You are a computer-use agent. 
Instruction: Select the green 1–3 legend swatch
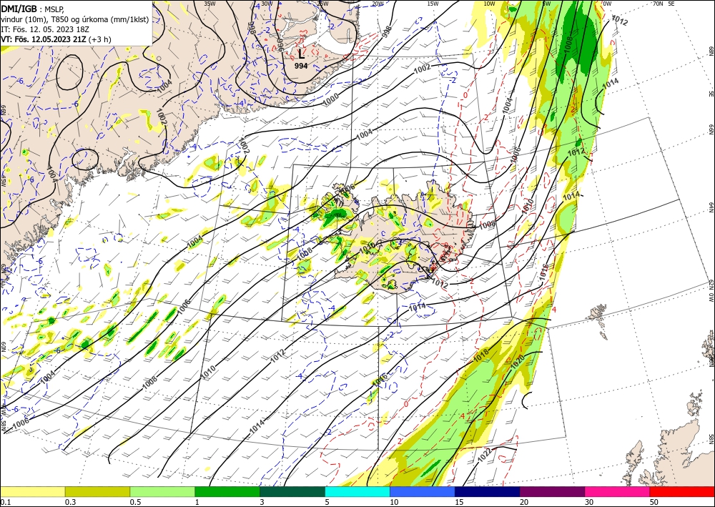(x=227, y=492)
